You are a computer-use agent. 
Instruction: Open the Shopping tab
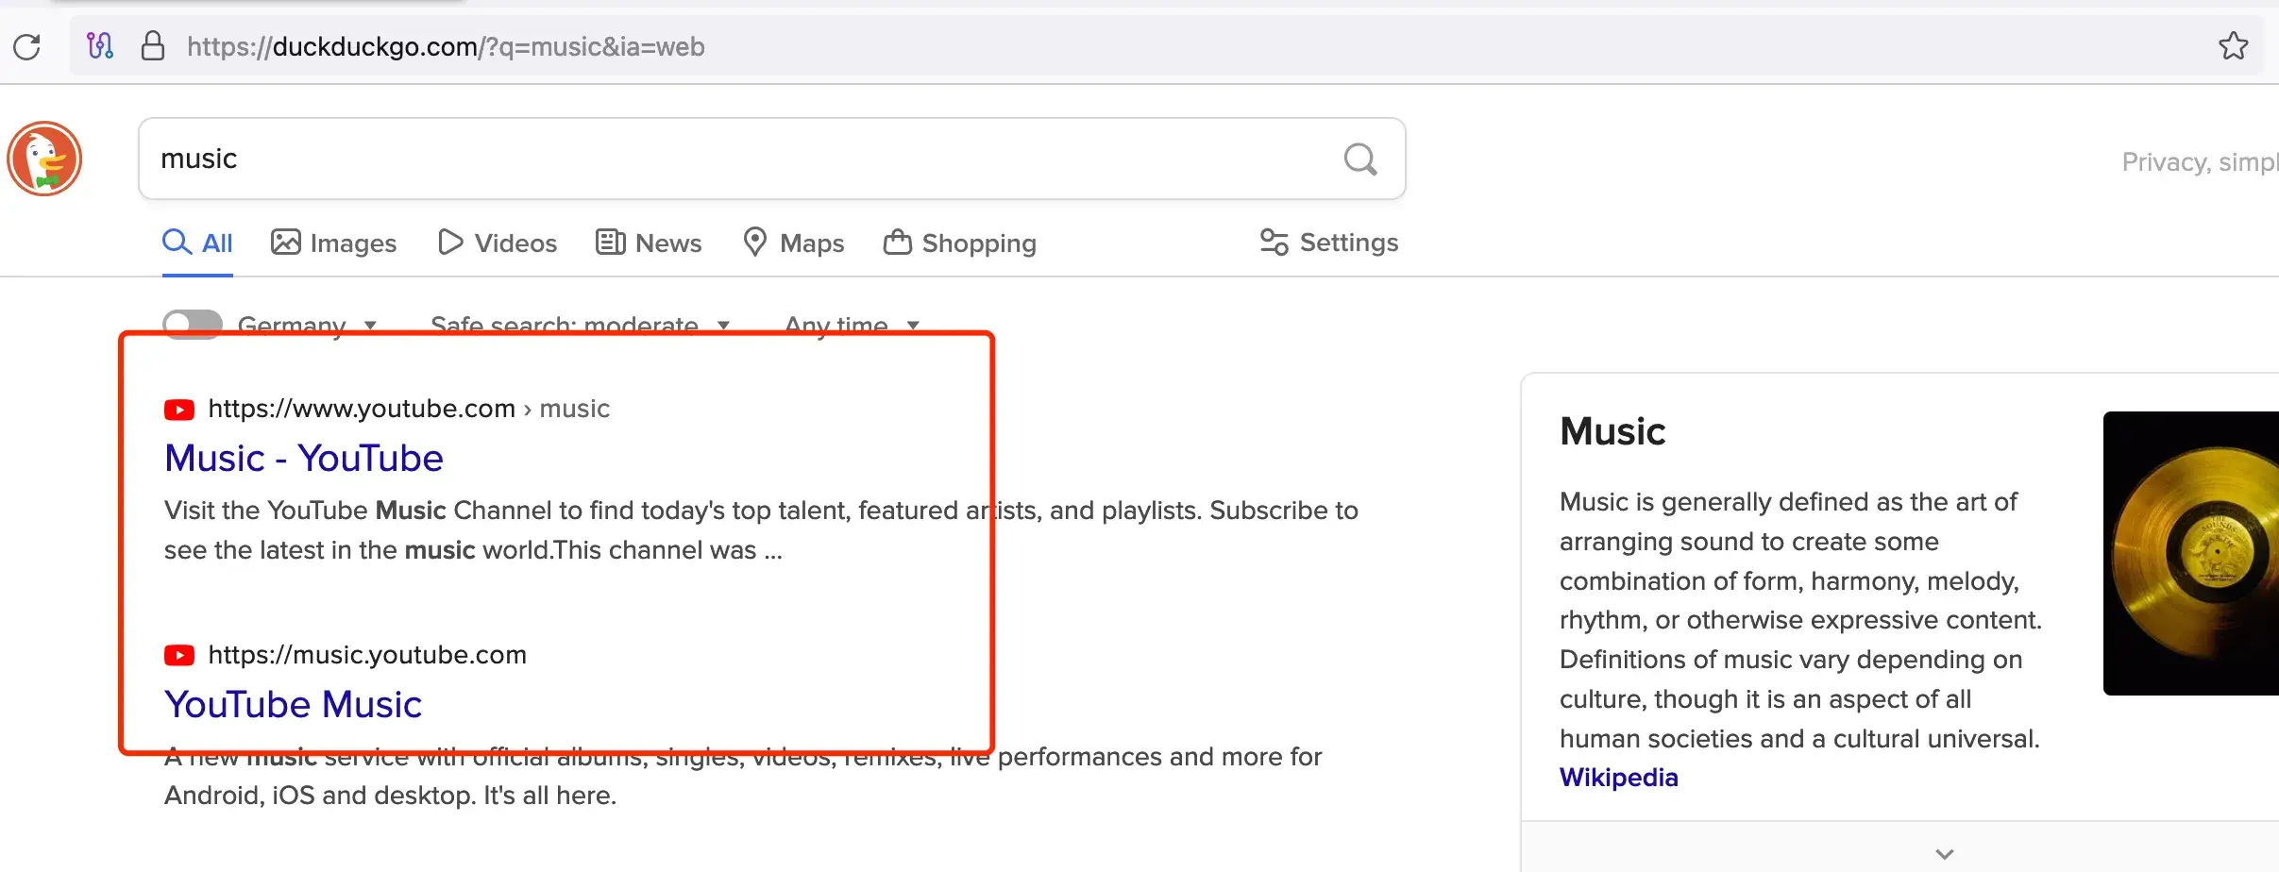coord(960,243)
